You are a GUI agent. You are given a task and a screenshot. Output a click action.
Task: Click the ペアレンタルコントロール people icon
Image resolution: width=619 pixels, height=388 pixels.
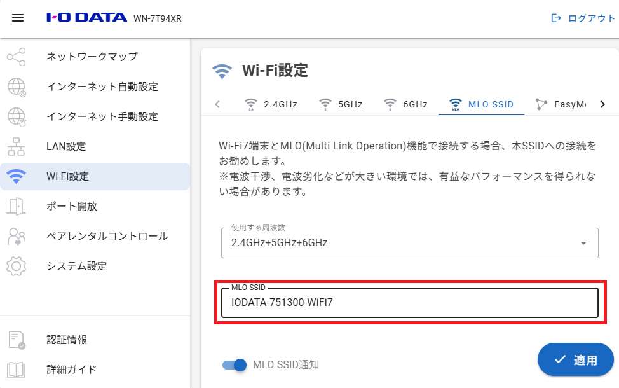17,236
